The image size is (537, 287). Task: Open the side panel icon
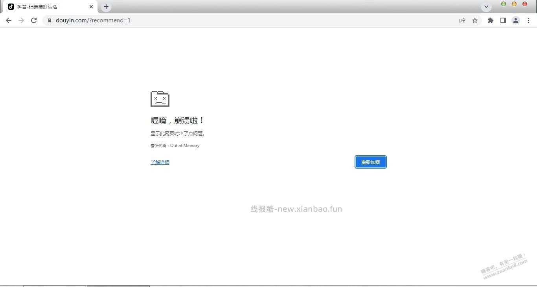point(503,20)
